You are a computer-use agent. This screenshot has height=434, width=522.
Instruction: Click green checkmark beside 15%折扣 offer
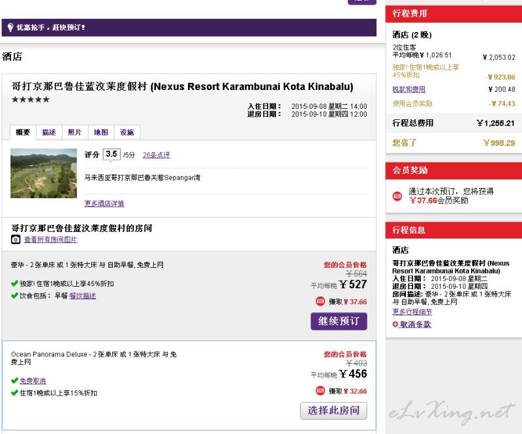point(14,393)
